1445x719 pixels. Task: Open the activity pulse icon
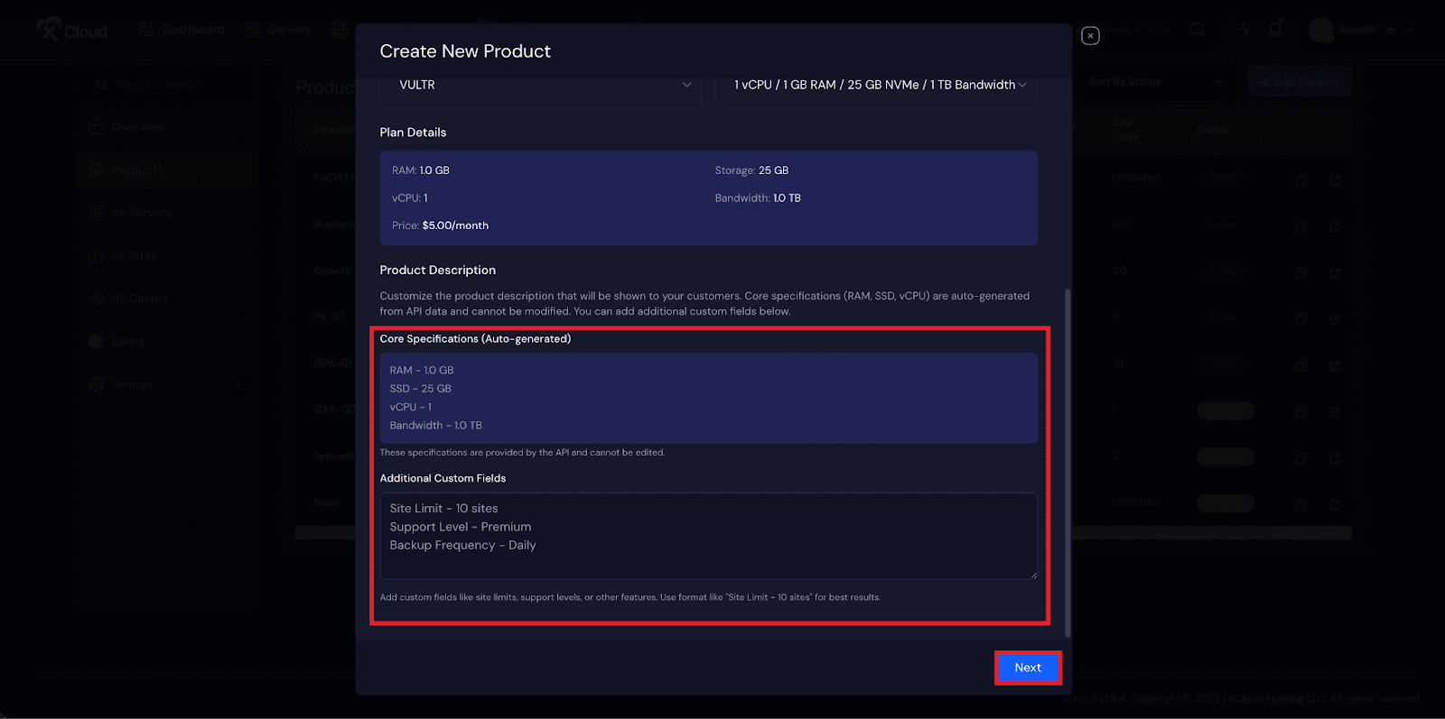(1245, 30)
